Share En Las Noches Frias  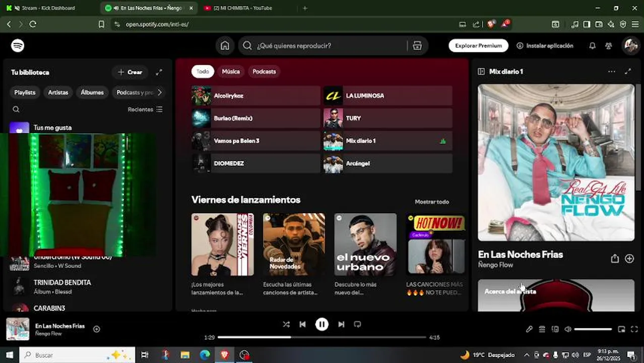pyautogui.click(x=615, y=259)
